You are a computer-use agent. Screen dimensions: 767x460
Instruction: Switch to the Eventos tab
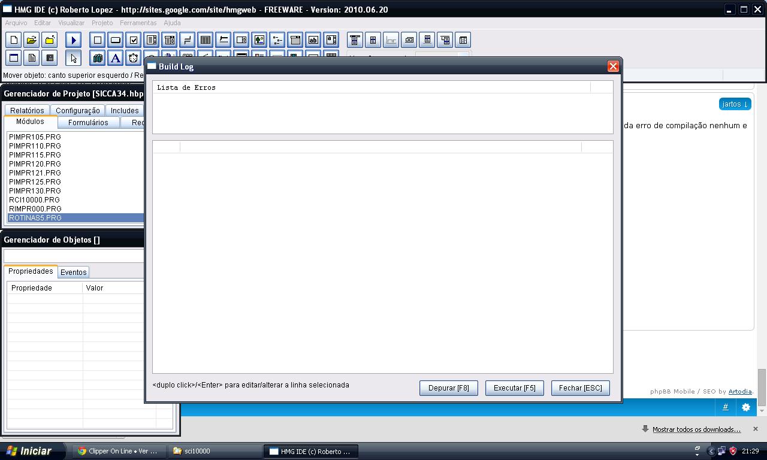coord(74,272)
